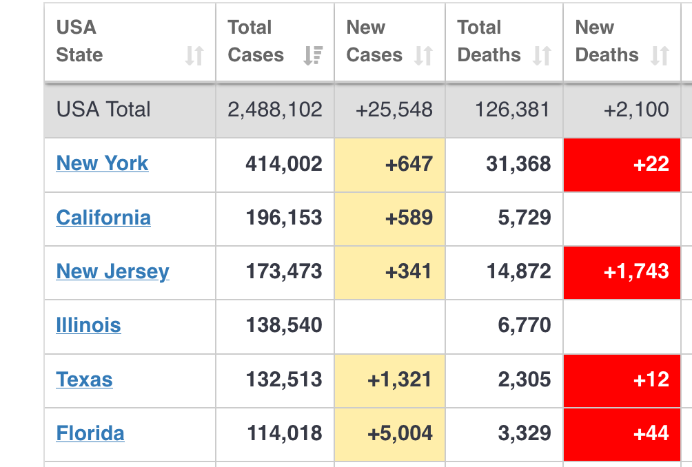Click the New Deaths sort icon

coord(660,56)
